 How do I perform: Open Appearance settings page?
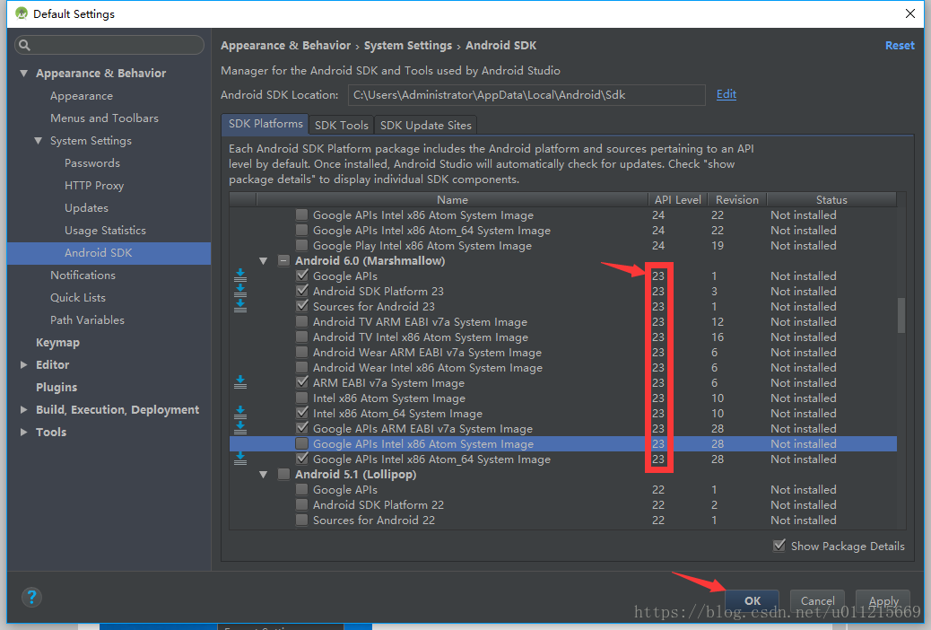(x=82, y=96)
